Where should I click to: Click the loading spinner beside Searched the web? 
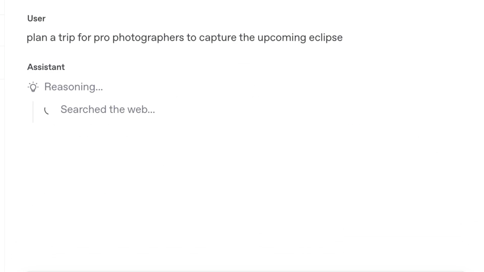click(46, 110)
